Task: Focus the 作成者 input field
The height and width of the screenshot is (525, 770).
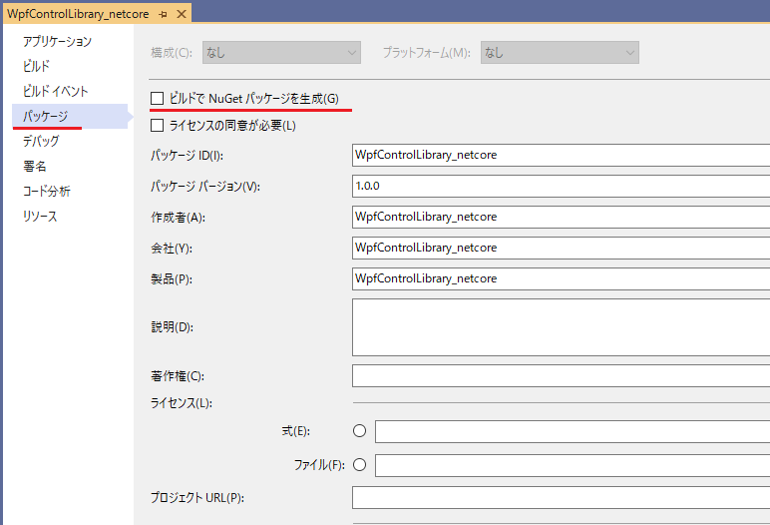Action: pyautogui.click(x=561, y=217)
